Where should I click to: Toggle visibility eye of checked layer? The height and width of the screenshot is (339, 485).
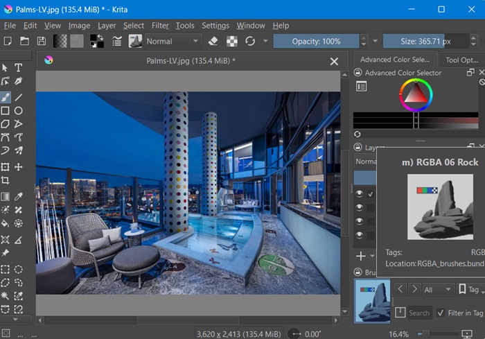pyautogui.click(x=359, y=194)
